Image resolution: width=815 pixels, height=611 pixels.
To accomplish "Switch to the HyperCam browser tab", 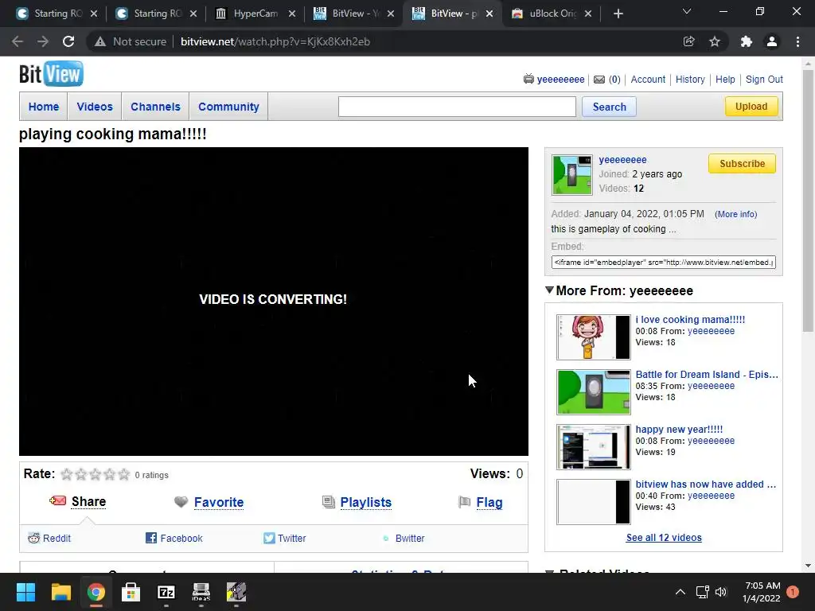I will point(255,14).
